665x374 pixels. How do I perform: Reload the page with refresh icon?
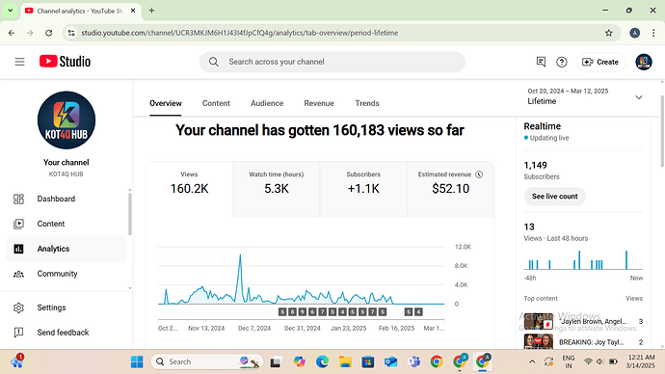49,33
